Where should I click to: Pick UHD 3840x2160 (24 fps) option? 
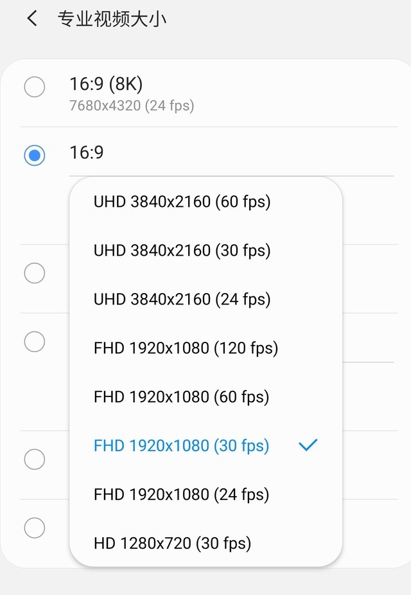(182, 299)
